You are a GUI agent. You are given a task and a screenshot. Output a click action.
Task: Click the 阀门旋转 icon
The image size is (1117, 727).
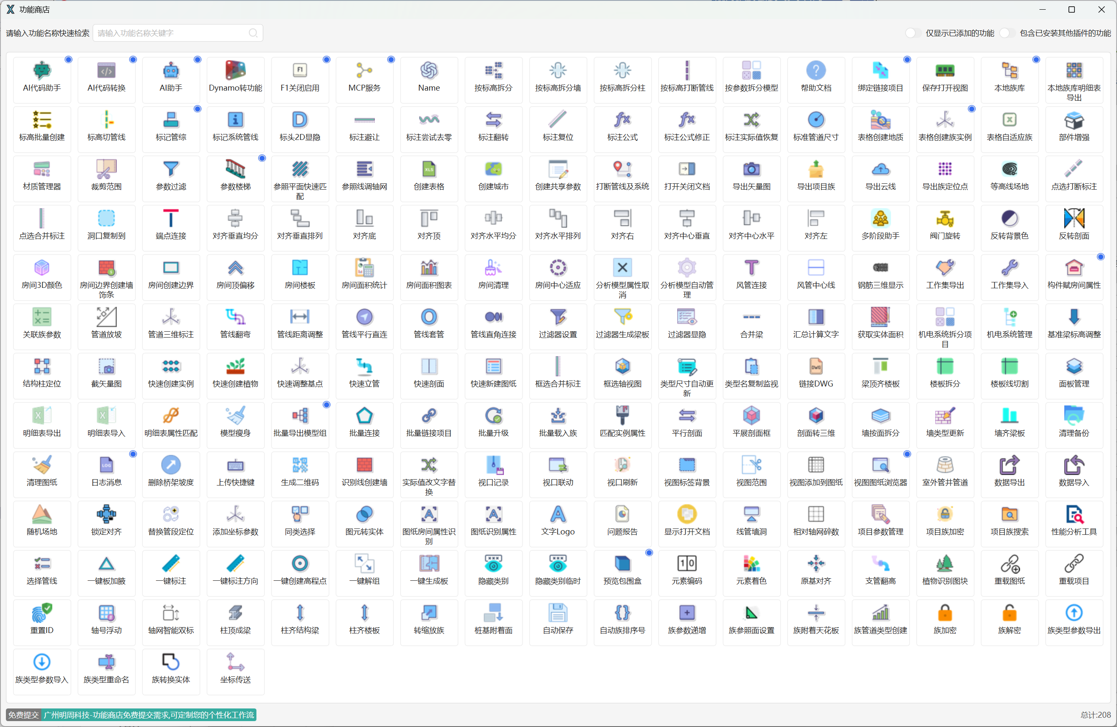pos(945,218)
